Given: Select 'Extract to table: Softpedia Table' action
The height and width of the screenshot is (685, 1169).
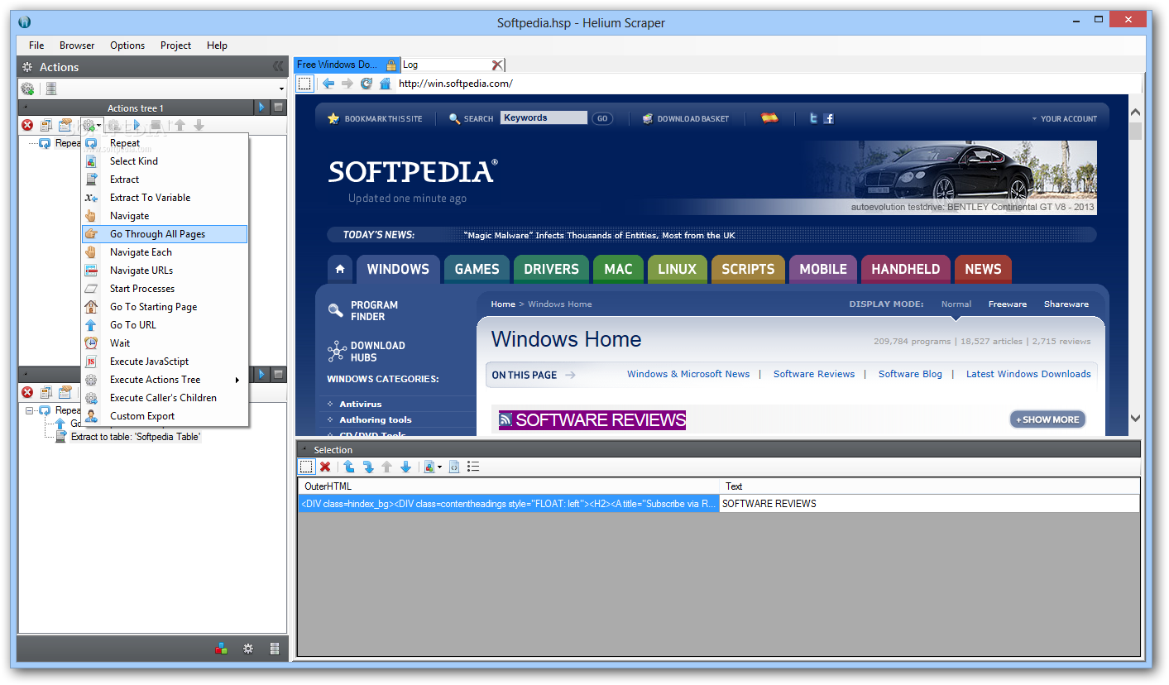Looking at the screenshot, I should [x=136, y=437].
